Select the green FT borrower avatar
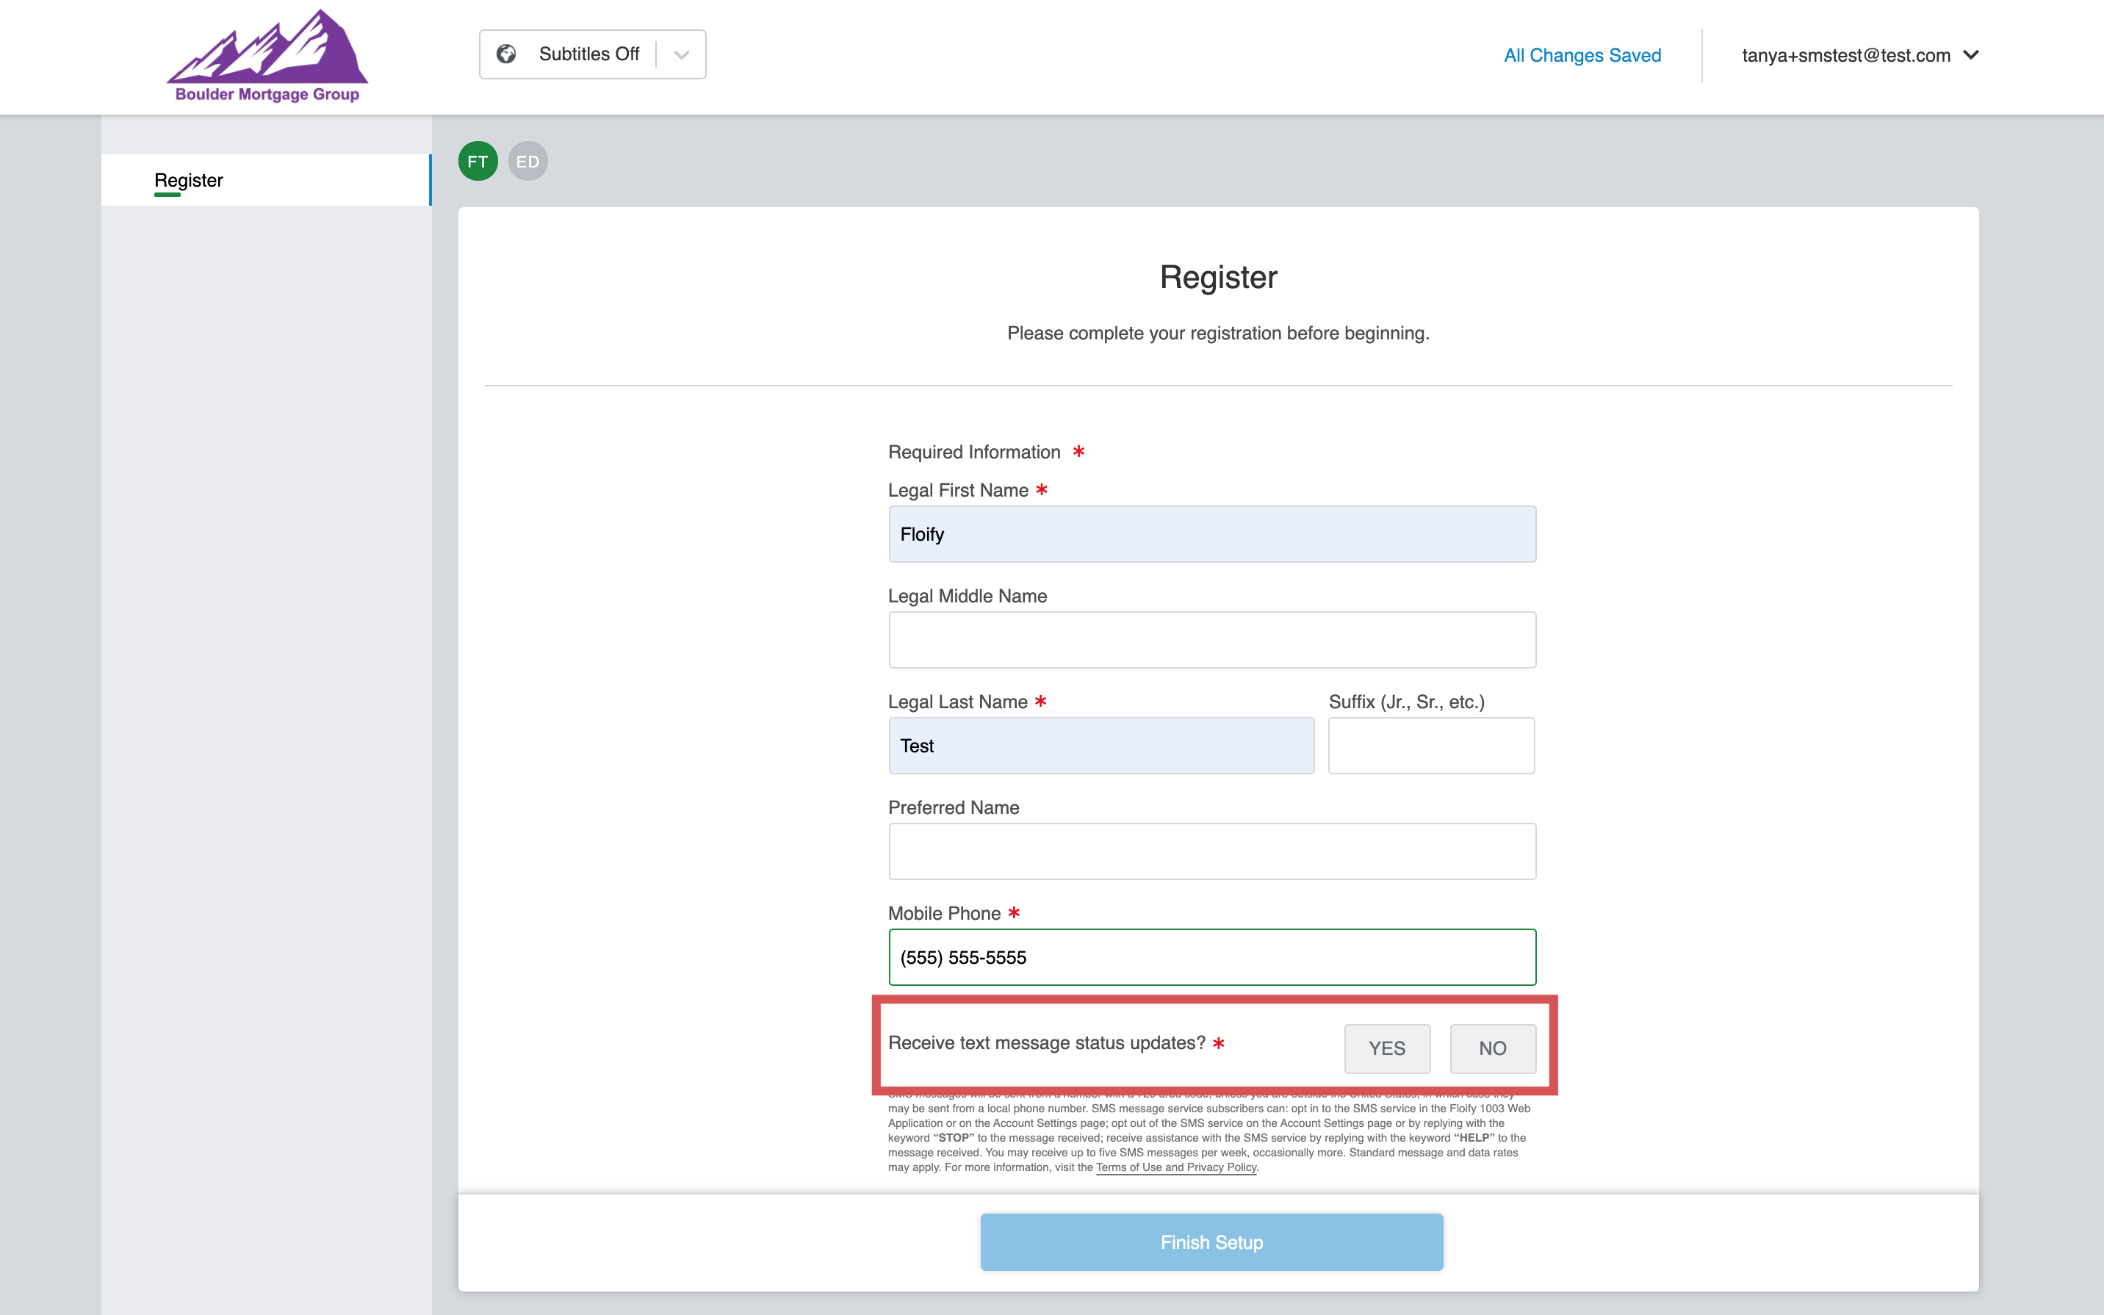The width and height of the screenshot is (2104, 1315). click(478, 161)
